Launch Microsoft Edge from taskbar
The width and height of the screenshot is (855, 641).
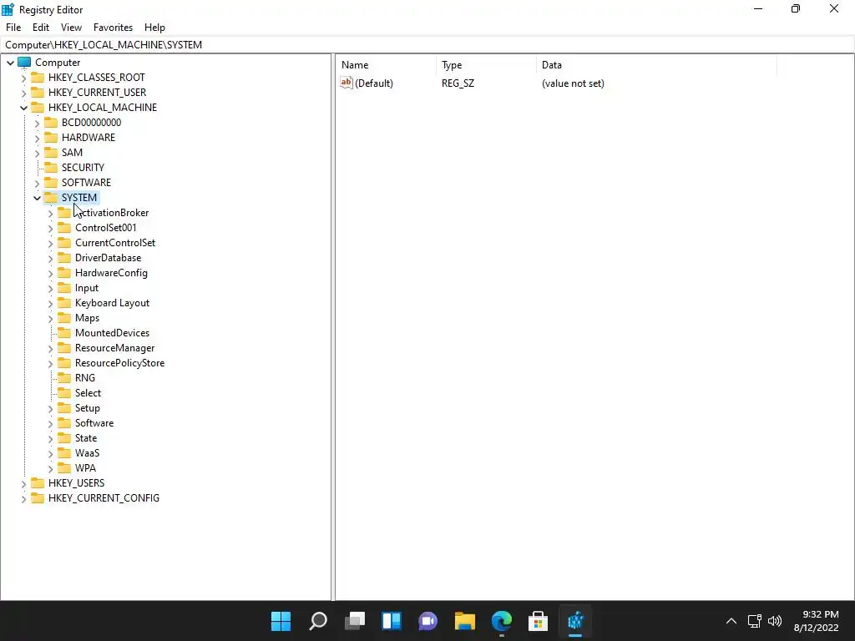click(502, 621)
